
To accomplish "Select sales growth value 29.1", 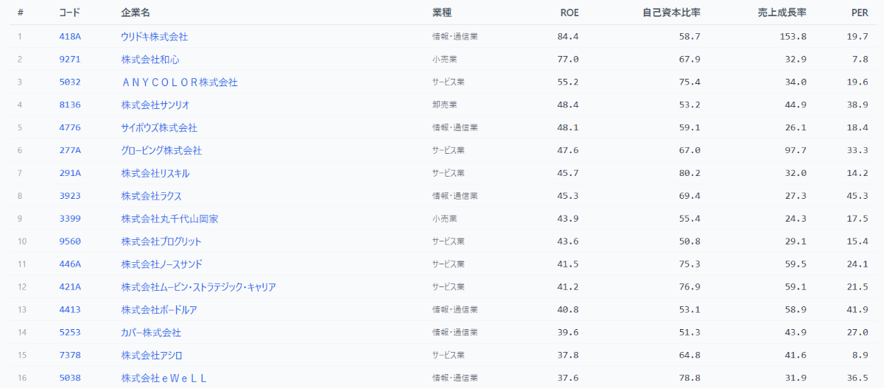I will pyautogui.click(x=796, y=241).
